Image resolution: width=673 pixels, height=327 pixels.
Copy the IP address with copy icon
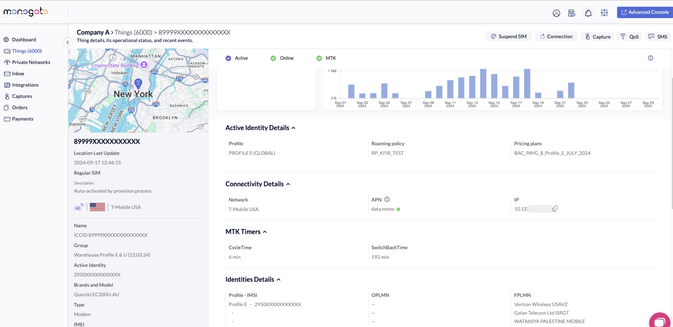pyautogui.click(x=555, y=209)
